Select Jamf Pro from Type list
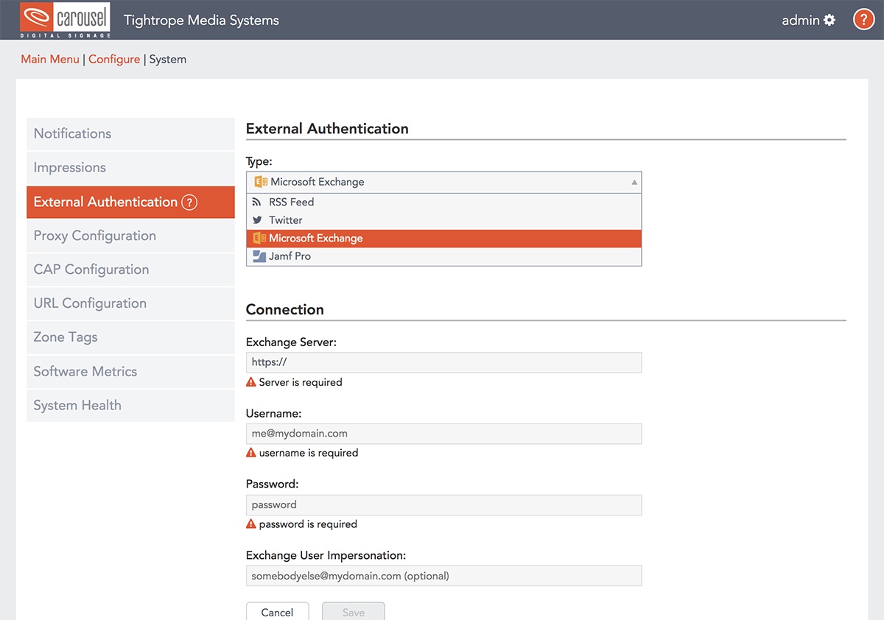Viewport: 884px width, 620px height. [x=290, y=256]
